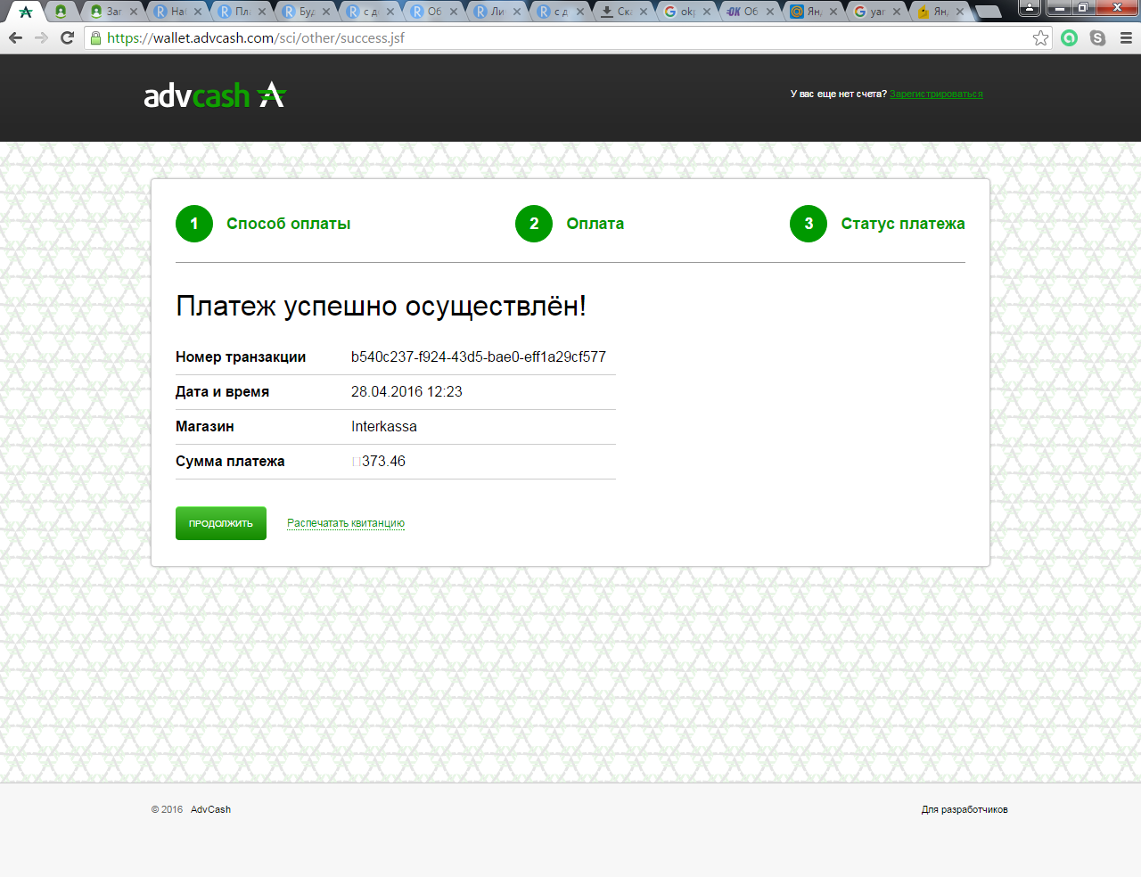This screenshot has height=877, width=1141.
Task: Click the transaction ID b540c237-f924-43d5-bae0-eff1a29cf577
Action: (479, 357)
